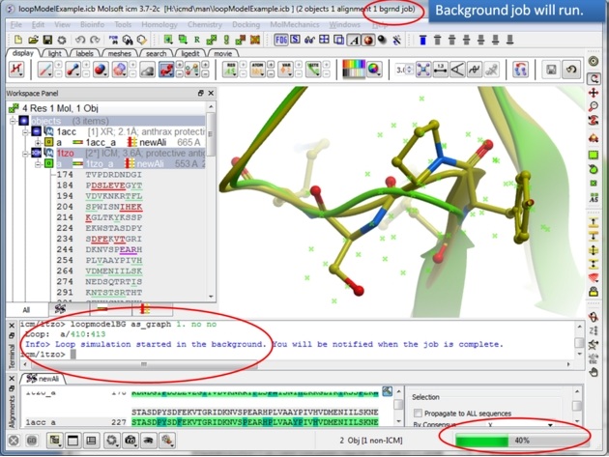This screenshot has height=457, width=609.
Task: Click the newAli alignment icon beside 1acc_a
Action: tap(132, 142)
